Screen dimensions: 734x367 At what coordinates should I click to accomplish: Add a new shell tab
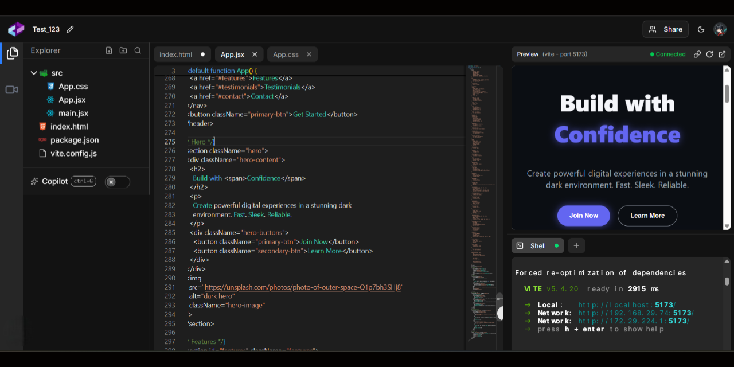coord(576,246)
